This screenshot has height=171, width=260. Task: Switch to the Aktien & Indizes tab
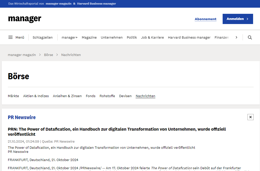click(36, 96)
